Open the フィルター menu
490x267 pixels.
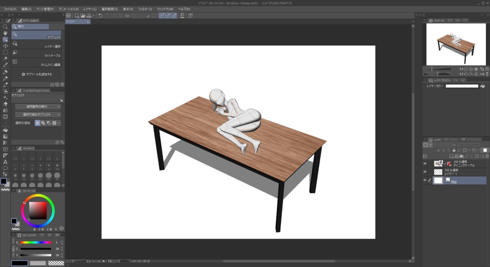(x=144, y=9)
